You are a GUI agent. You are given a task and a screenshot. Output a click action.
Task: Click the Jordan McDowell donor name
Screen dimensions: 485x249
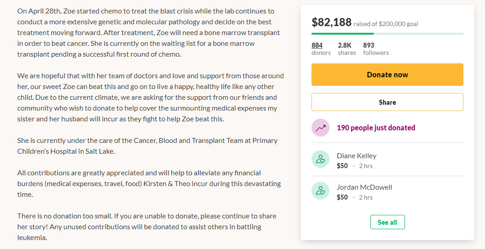(x=364, y=187)
